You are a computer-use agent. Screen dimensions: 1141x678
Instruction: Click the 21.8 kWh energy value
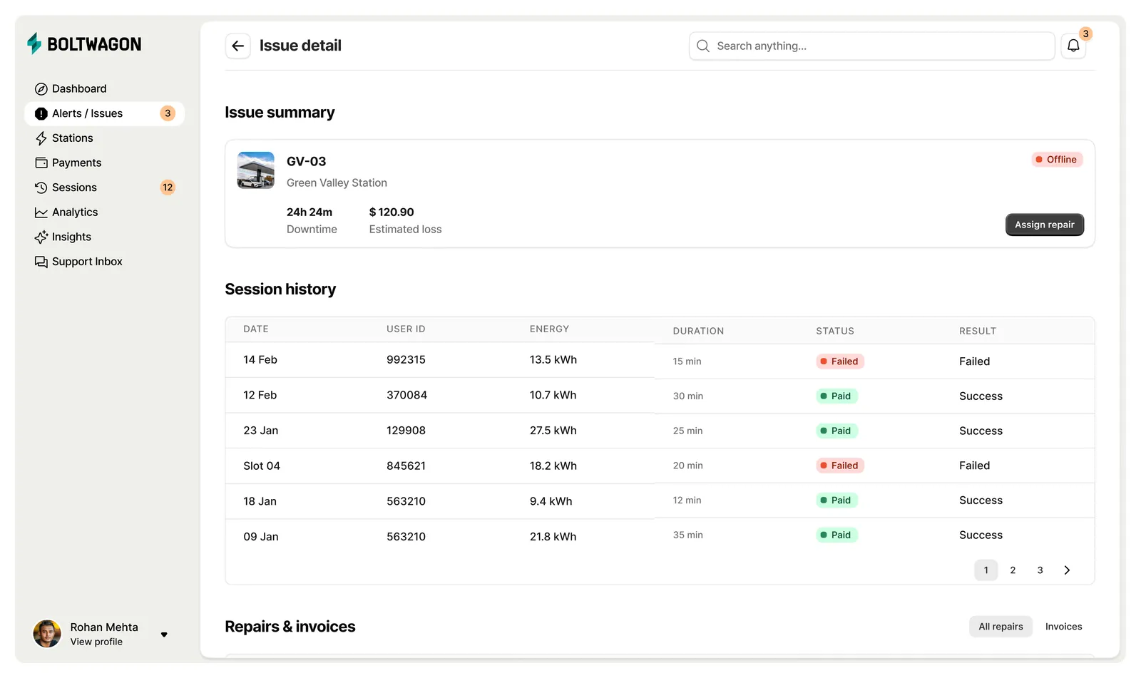pos(553,537)
